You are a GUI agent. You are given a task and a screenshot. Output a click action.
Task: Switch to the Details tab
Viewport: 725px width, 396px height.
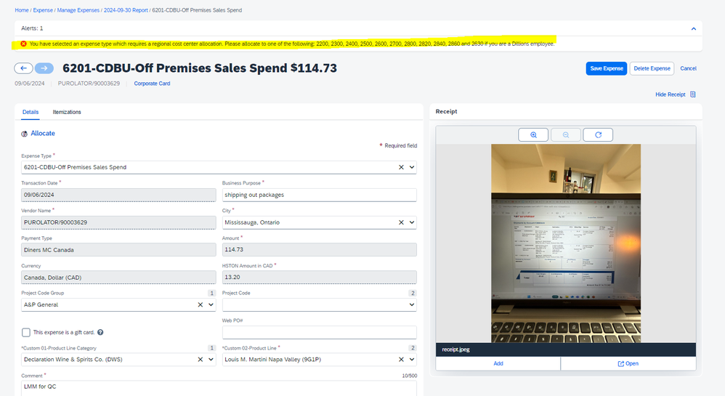point(31,112)
